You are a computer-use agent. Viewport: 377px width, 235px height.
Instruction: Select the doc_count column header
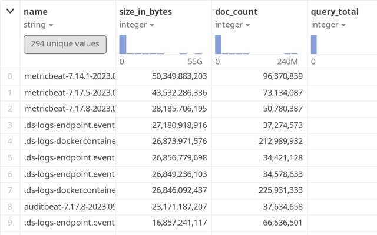coord(236,11)
